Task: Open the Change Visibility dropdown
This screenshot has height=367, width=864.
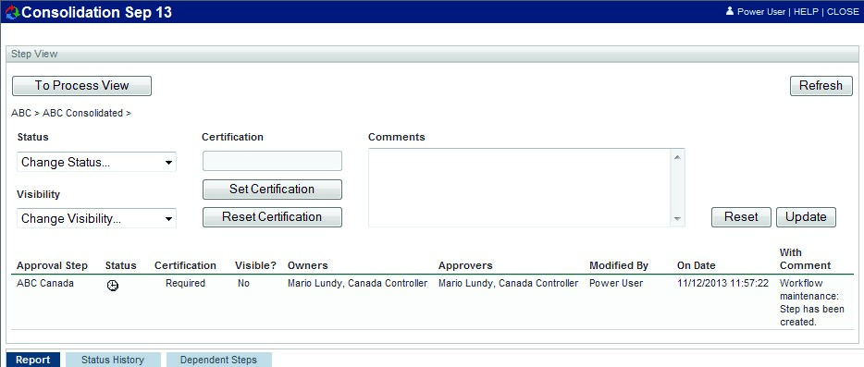Action: (x=96, y=219)
